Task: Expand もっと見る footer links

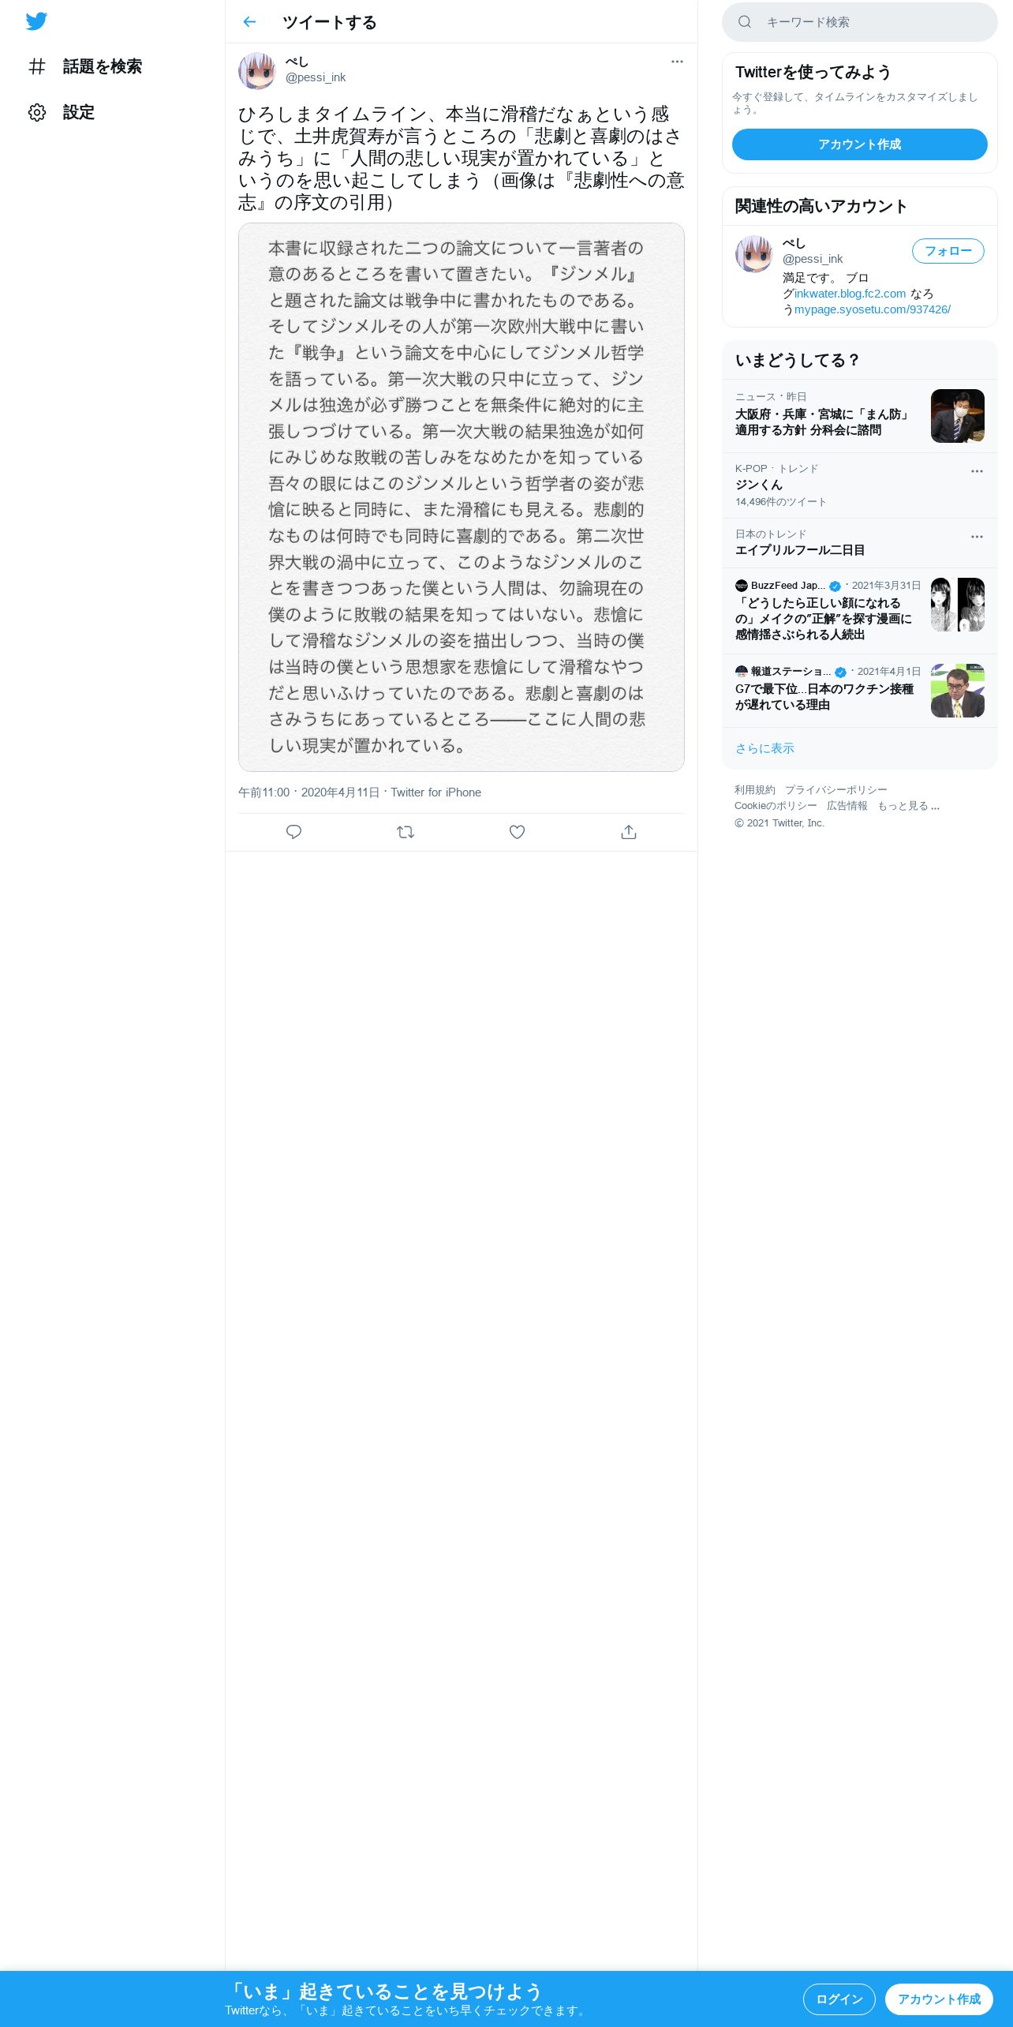Action: 908,806
